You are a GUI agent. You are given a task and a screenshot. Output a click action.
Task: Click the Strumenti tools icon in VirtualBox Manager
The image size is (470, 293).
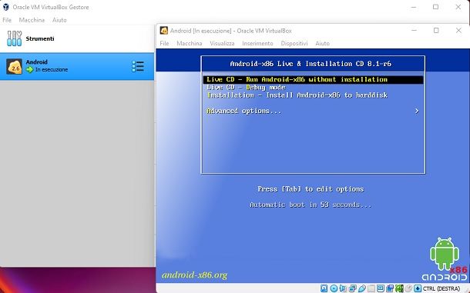tap(14, 38)
